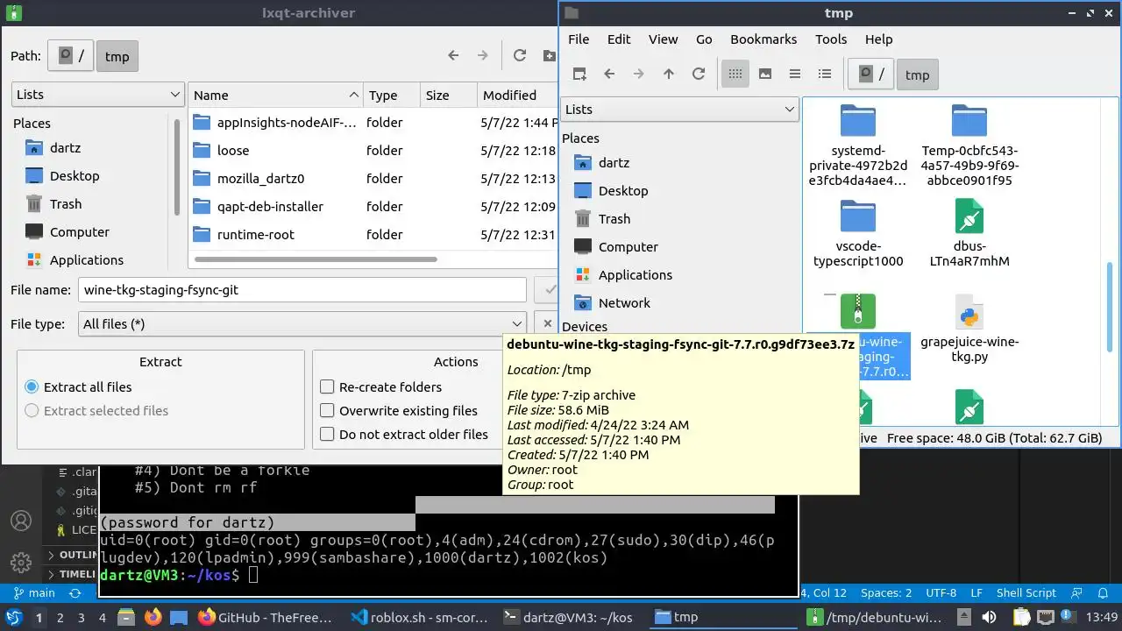Select Extract all files option
Viewport: 1122px width, 631px height.
[x=79, y=387]
